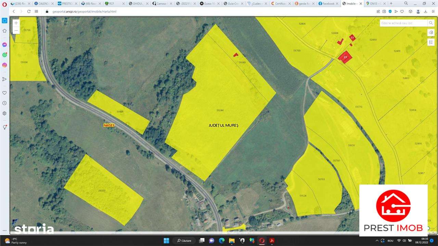Switch the ROU keyboard language in the taskbar

[x=391, y=241]
